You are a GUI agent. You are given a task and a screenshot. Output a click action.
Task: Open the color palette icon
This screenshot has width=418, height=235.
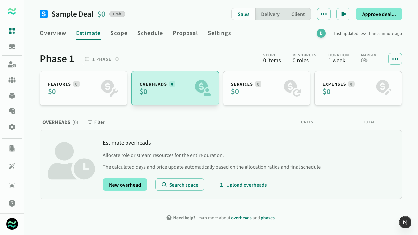[x=12, y=111]
